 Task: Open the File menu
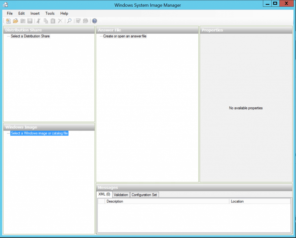(x=10, y=13)
